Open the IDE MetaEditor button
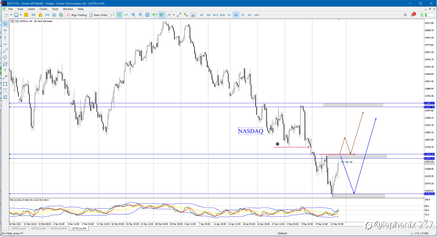Viewport: 438px width, 237px height. 34,15
